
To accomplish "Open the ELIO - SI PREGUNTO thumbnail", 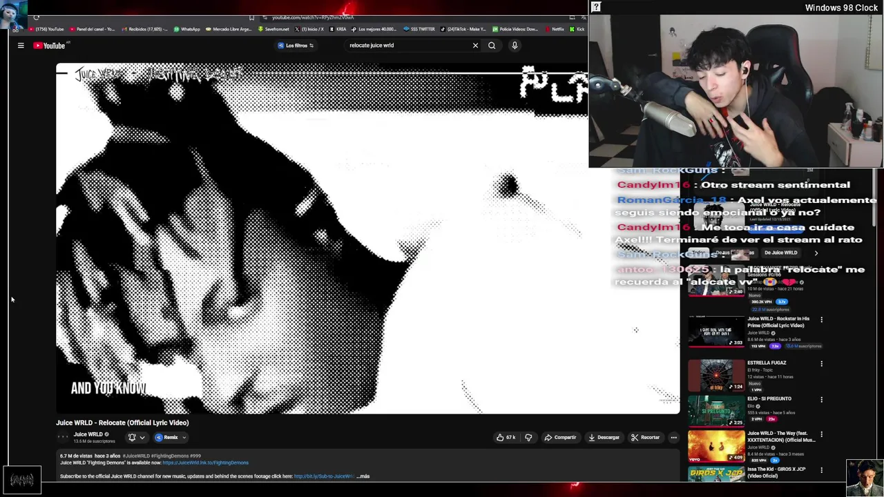I will click(x=716, y=411).
